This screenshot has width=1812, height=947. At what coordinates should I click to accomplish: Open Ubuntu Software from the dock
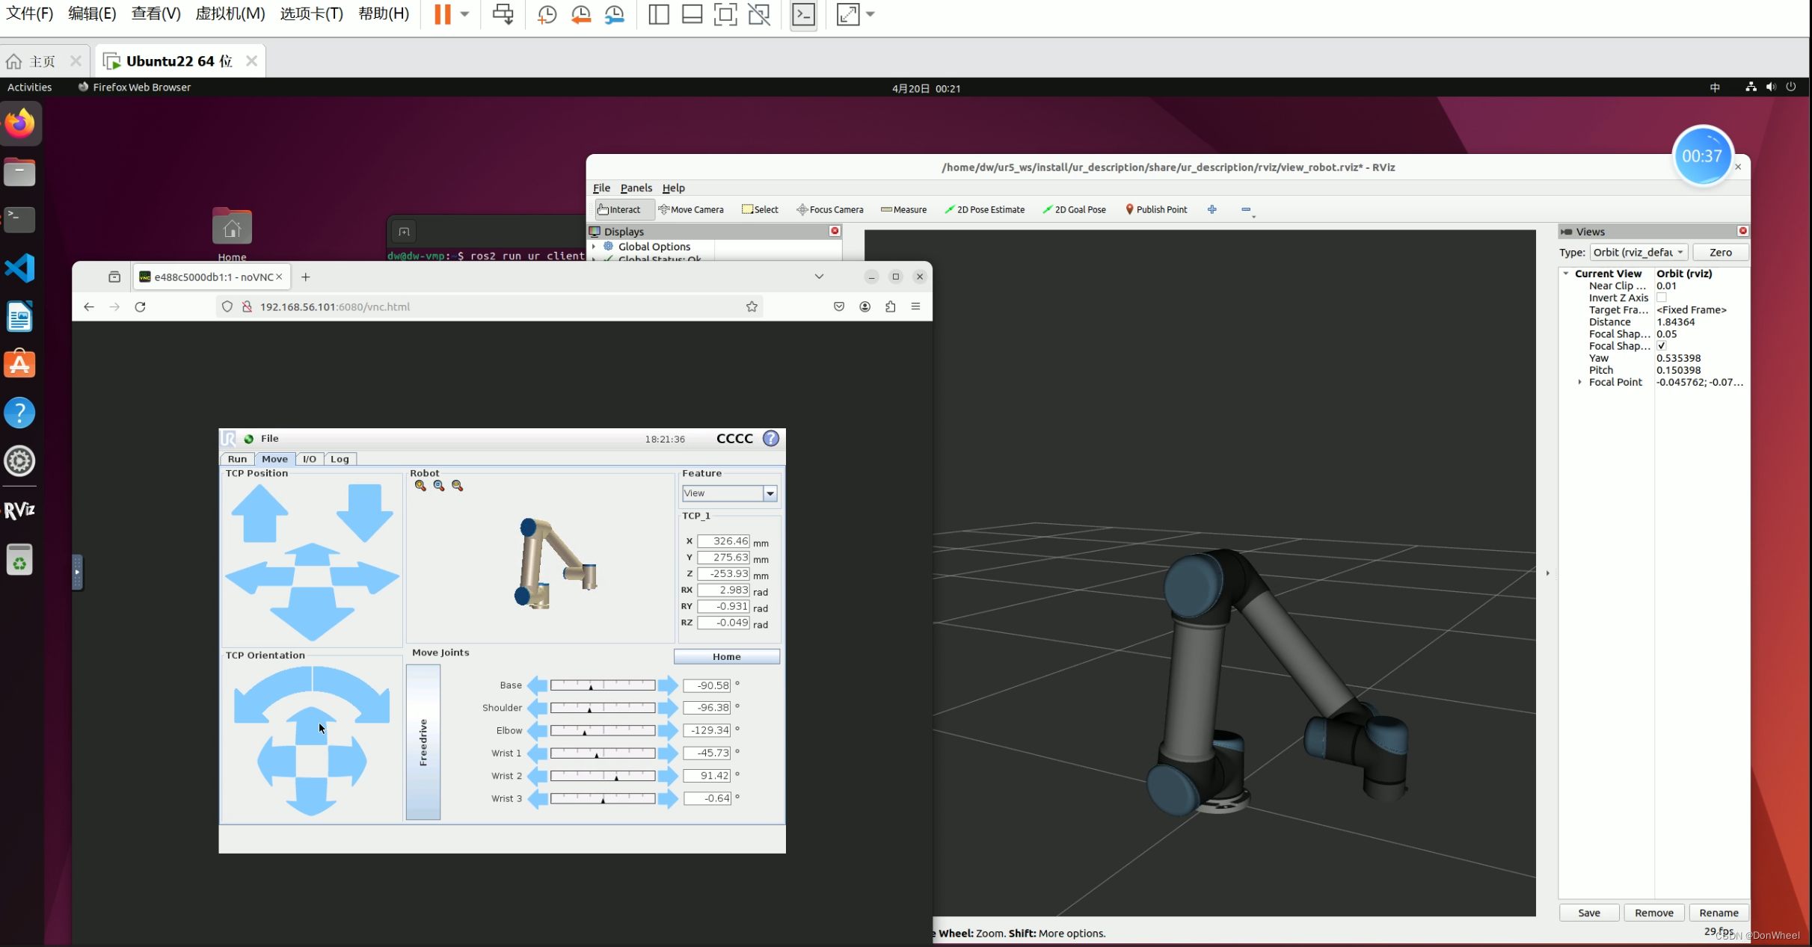[20, 365]
